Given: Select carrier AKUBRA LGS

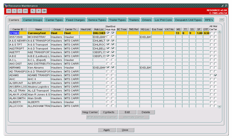Looking at the screenshot, I should [x=18, y=87].
